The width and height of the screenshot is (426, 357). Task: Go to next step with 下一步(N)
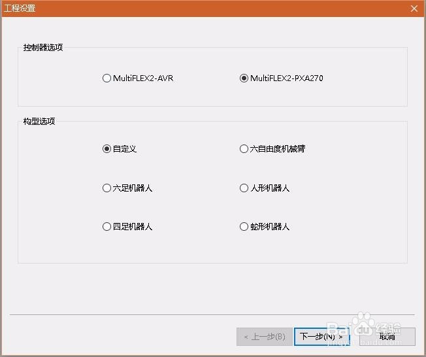tap(321, 337)
